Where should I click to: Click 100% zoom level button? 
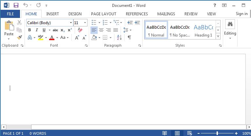click(x=246, y=133)
